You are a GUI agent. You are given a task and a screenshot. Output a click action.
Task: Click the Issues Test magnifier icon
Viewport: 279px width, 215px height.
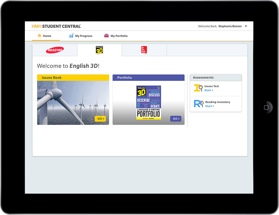click(198, 88)
